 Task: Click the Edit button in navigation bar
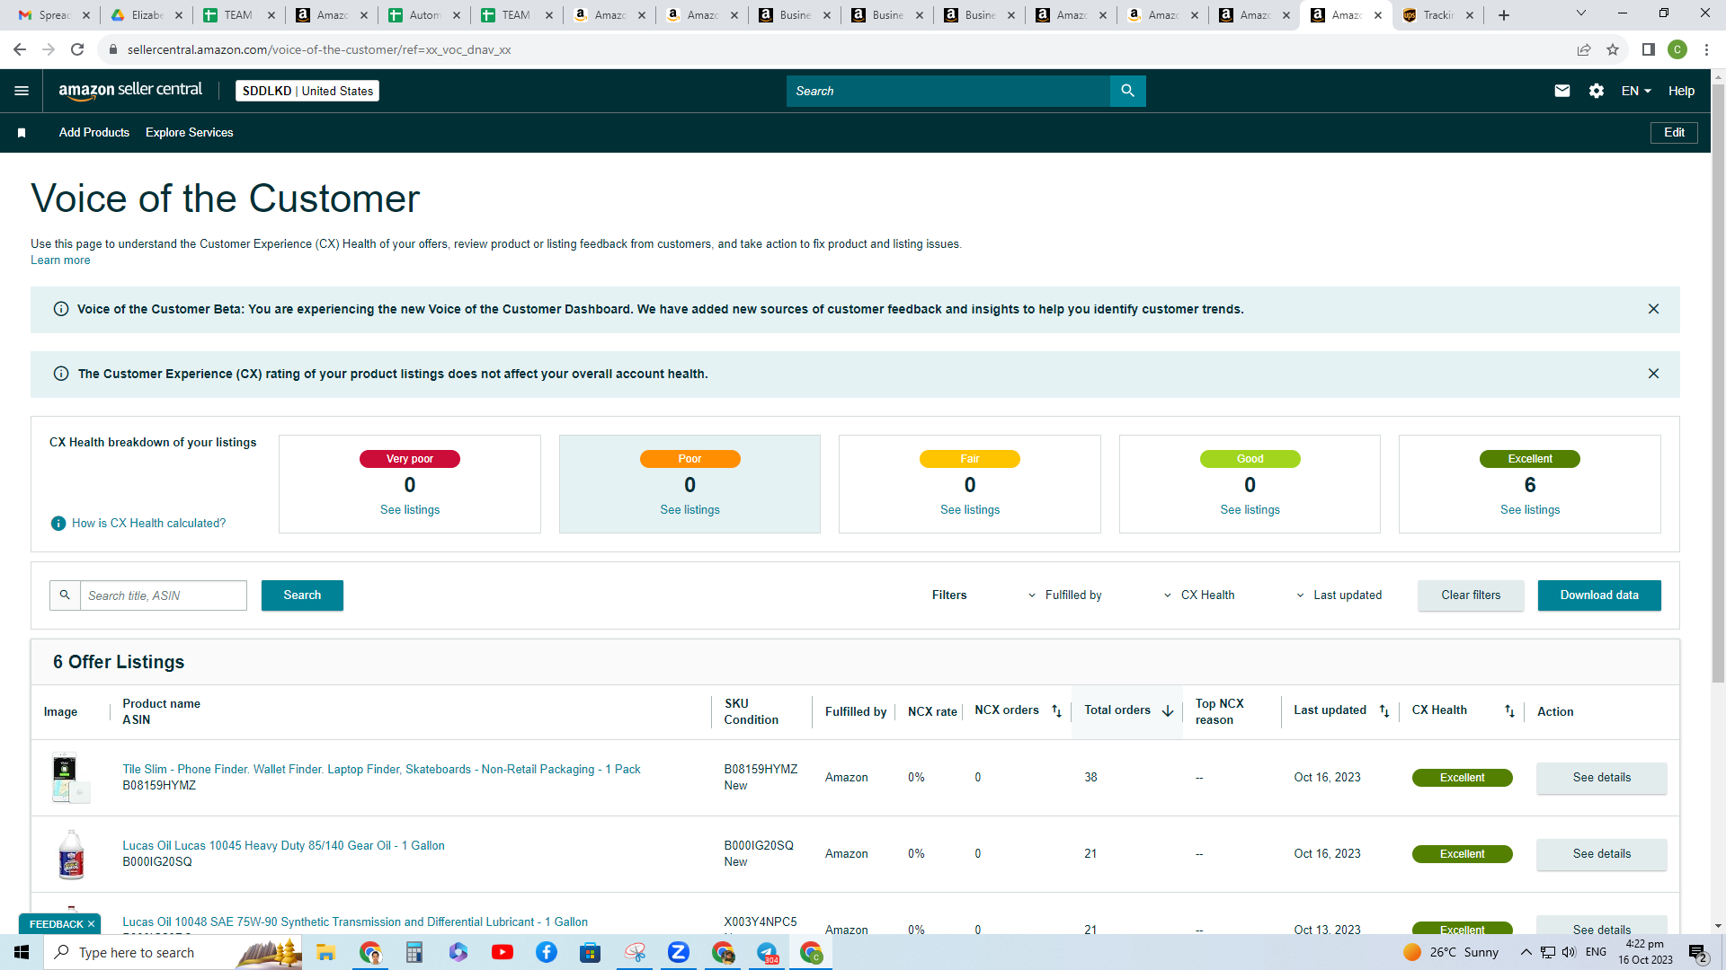(1674, 133)
